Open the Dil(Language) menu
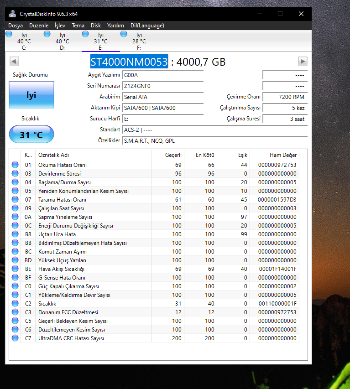 coord(147,26)
